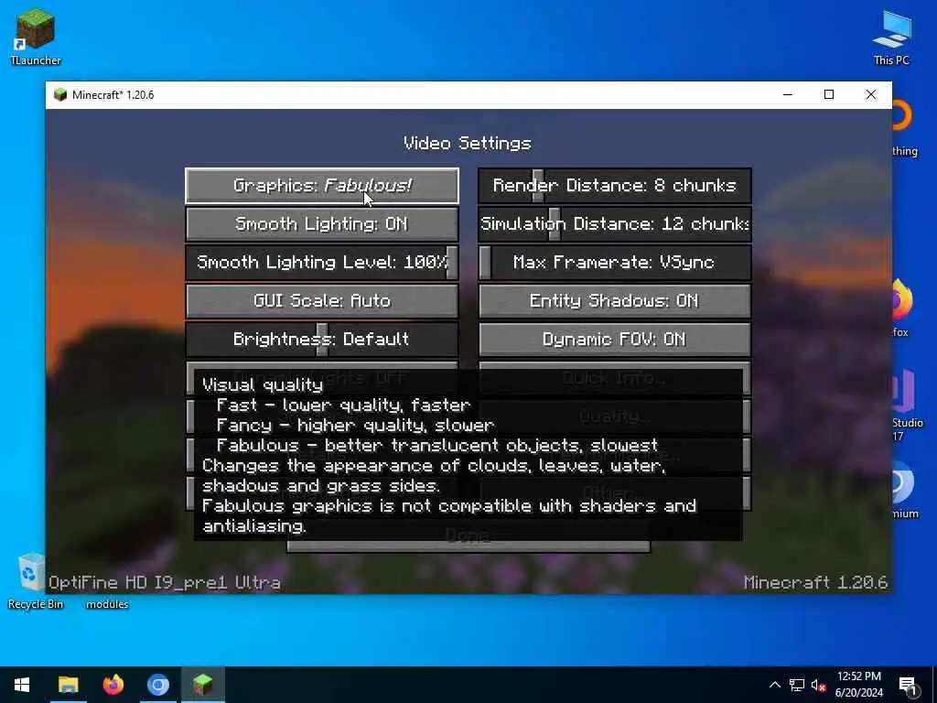Open the clock showing 12:52 PM
The height and width of the screenshot is (703, 937).
(x=858, y=685)
